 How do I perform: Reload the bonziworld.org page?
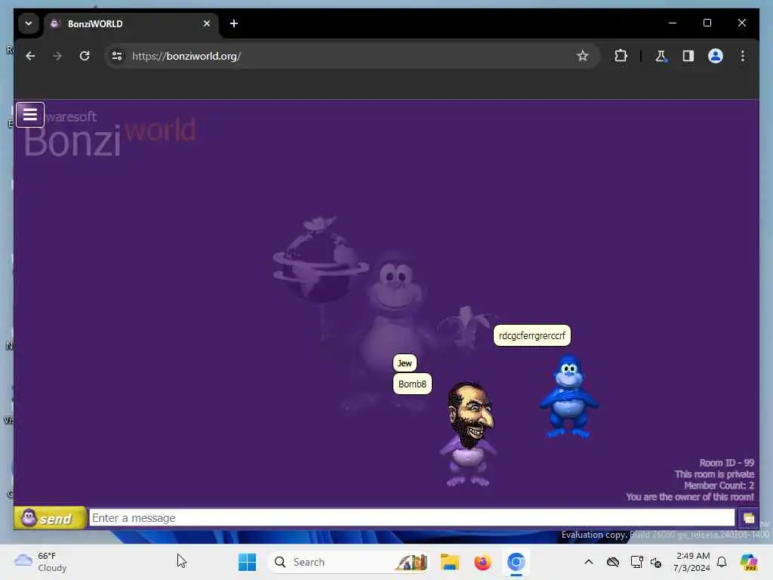[85, 56]
